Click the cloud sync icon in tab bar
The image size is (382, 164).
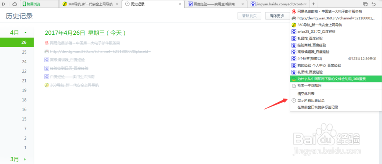[15, 4]
